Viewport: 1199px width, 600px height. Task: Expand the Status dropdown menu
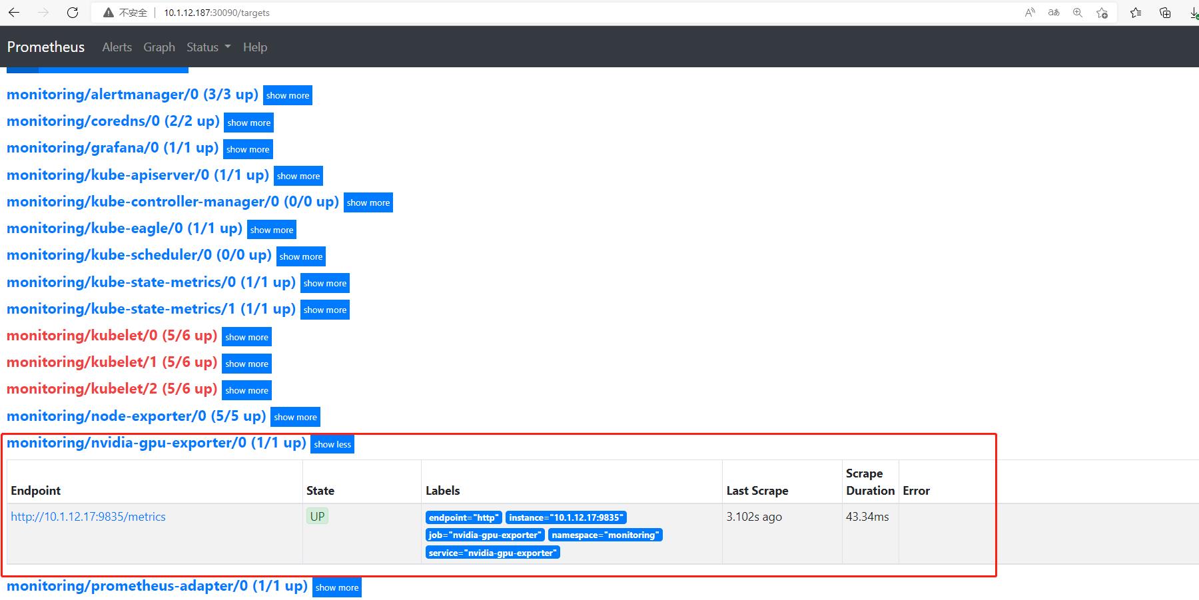(x=208, y=47)
